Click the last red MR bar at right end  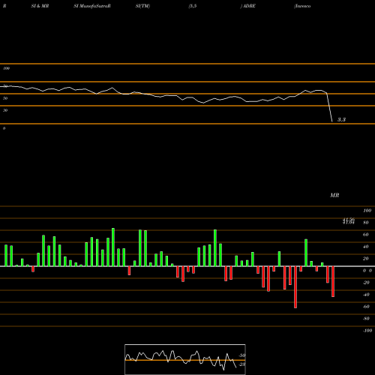point(333,281)
